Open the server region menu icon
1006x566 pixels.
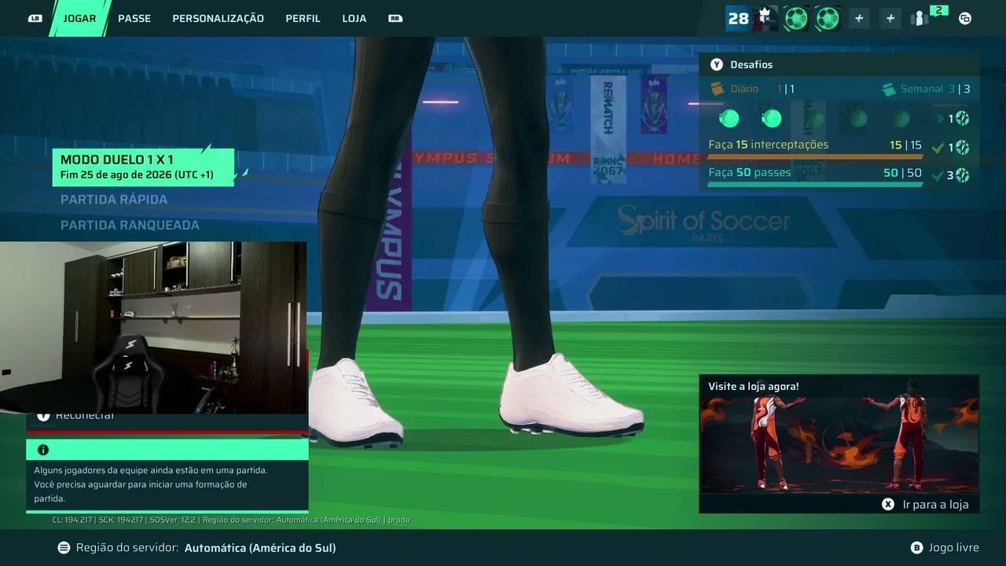tap(64, 548)
